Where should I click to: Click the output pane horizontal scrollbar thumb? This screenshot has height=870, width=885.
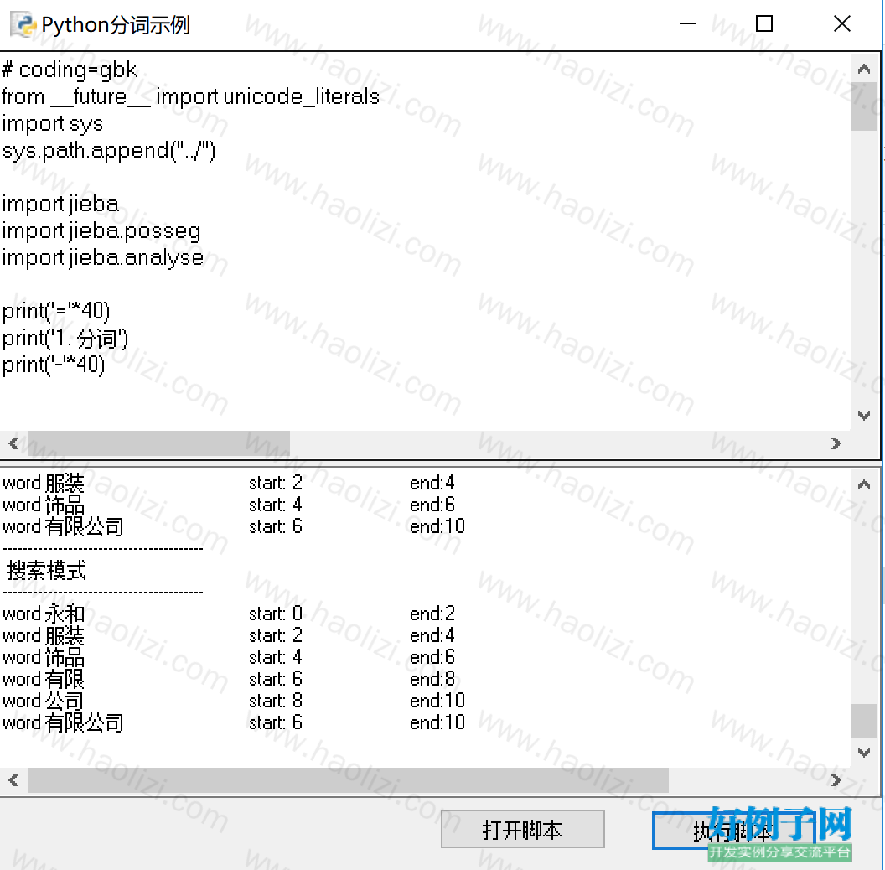coord(349,780)
